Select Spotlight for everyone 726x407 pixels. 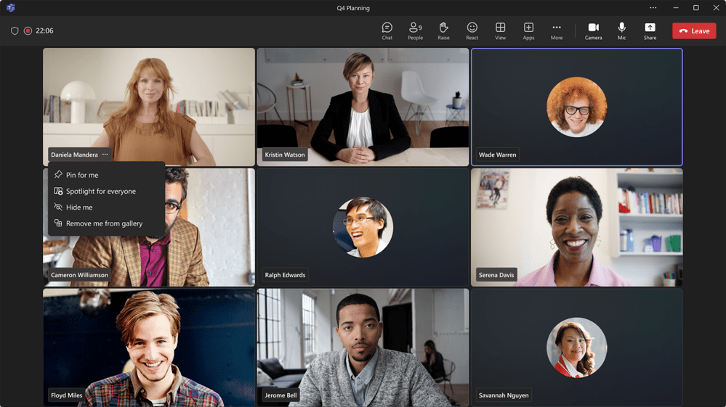[101, 192]
